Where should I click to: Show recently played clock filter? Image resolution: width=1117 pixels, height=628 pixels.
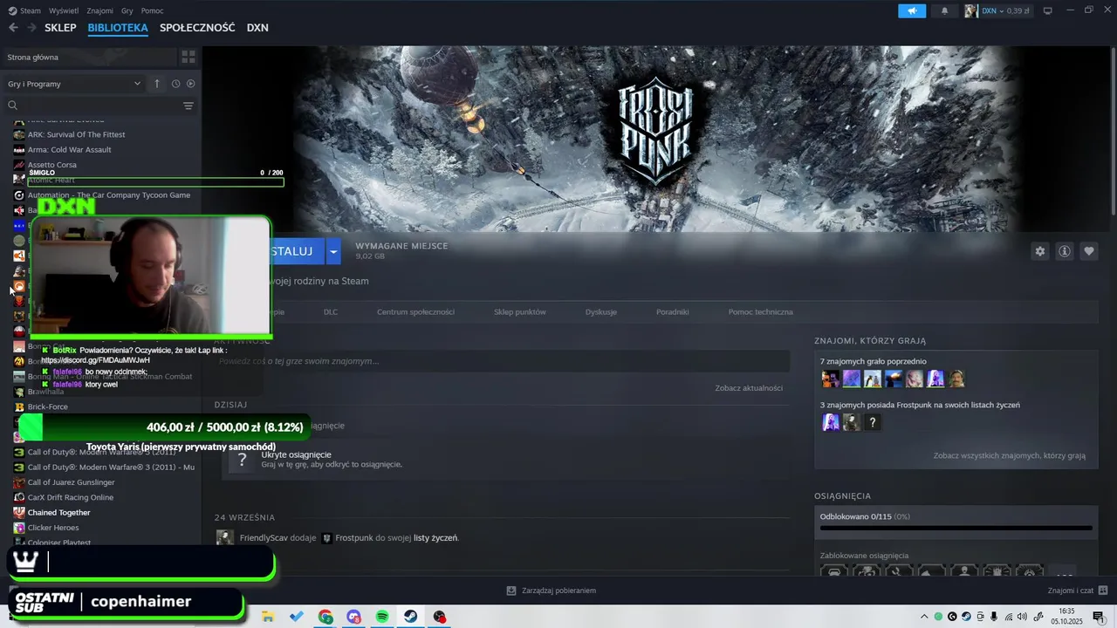pyautogui.click(x=175, y=84)
